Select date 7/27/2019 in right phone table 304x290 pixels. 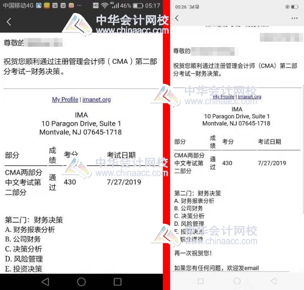point(272,163)
